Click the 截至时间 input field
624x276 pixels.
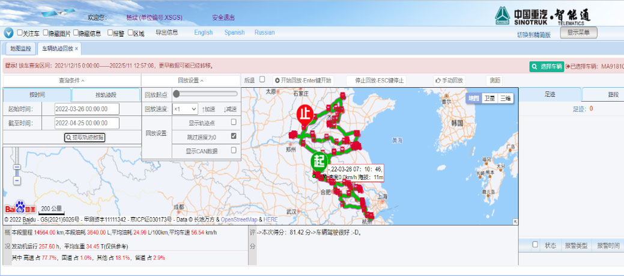click(x=86, y=123)
